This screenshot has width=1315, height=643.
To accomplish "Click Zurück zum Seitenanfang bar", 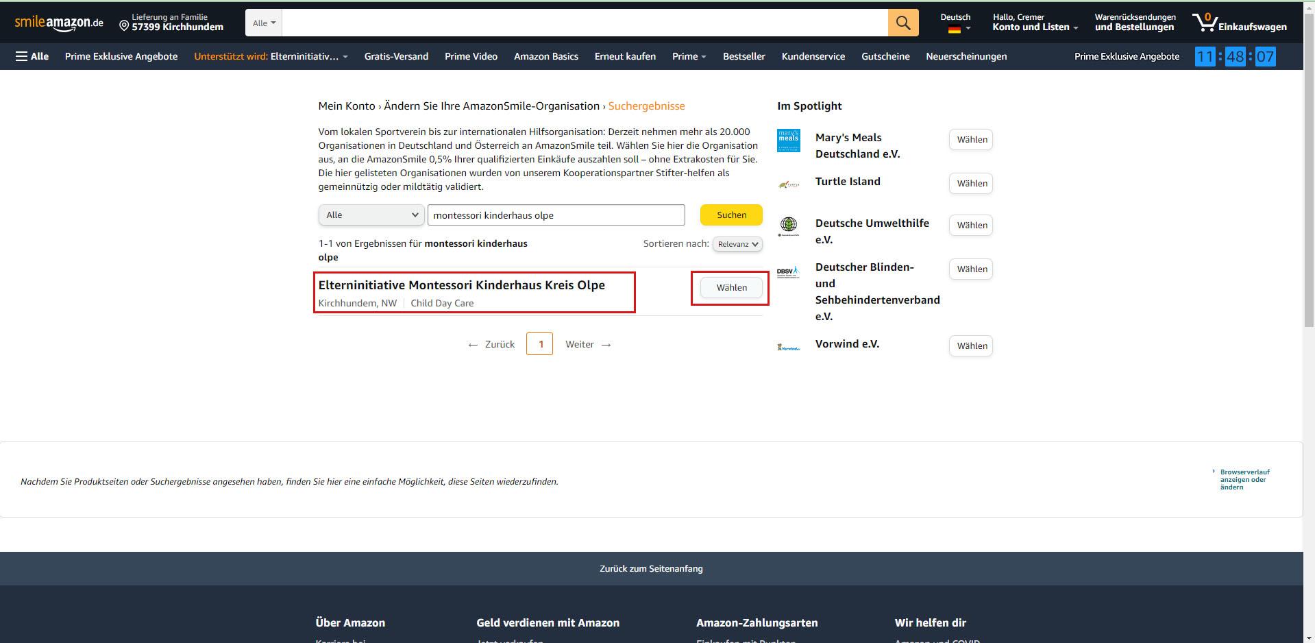I will point(651,568).
